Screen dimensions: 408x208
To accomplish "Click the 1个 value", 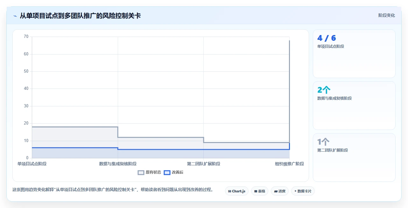I will pos(323,142).
